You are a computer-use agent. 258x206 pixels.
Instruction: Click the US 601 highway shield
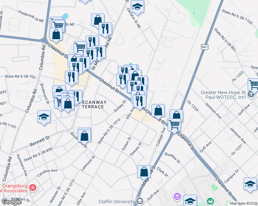tap(205, 47)
